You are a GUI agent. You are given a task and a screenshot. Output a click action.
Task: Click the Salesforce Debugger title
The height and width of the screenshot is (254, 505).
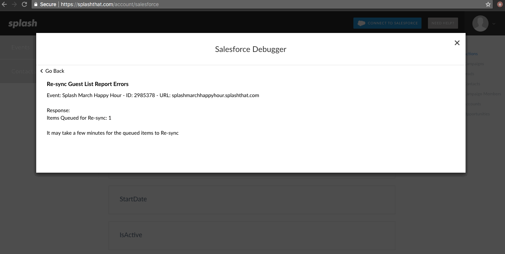pyautogui.click(x=251, y=49)
